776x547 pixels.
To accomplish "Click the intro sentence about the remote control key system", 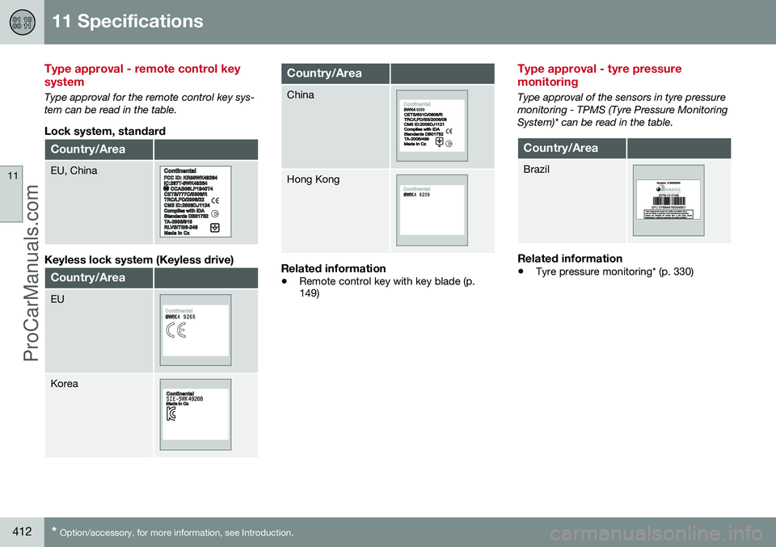I will point(150,103).
